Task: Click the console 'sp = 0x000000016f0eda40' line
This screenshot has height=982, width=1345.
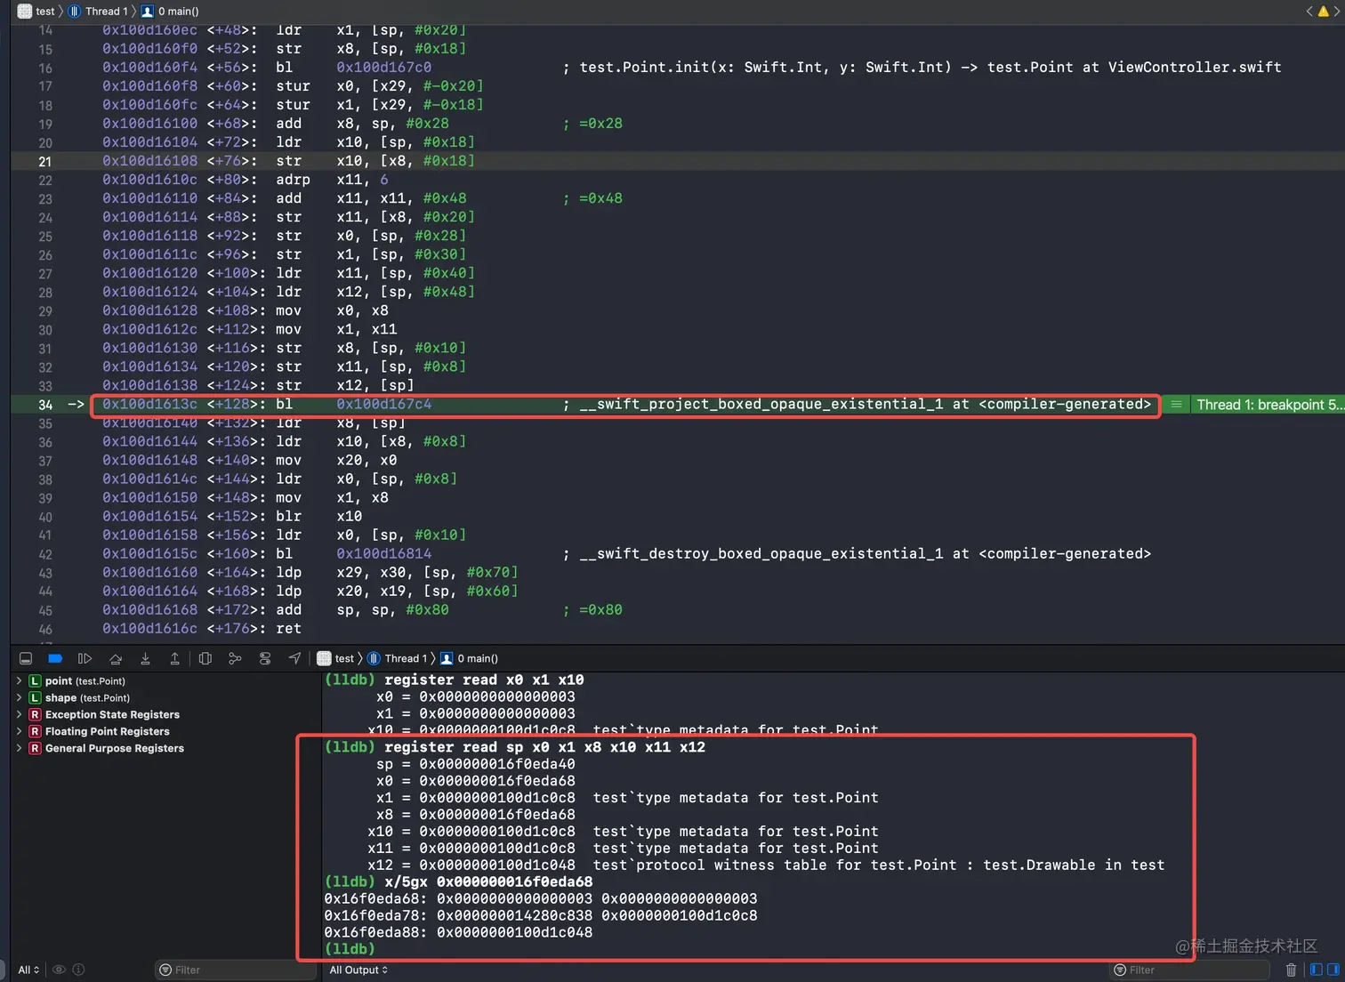Action: [475, 763]
